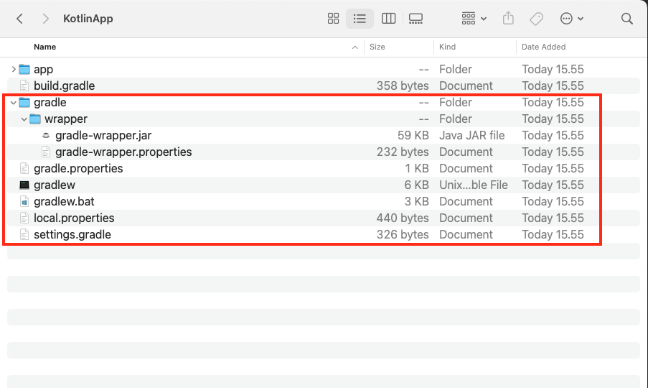Expand the app folder disclosure arrow
Image resolution: width=648 pixels, height=388 pixels.
[14, 69]
